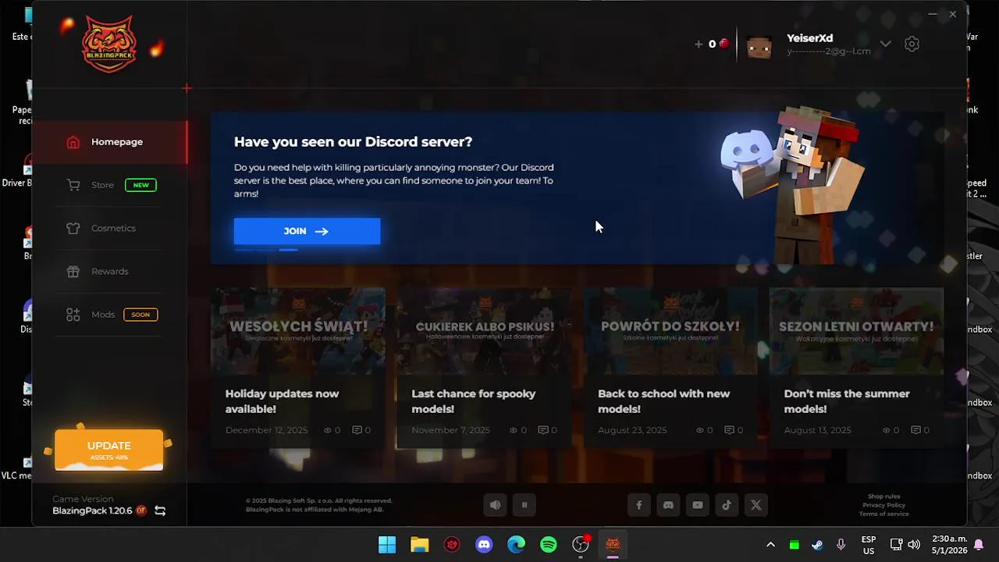Screen dimensions: 999x562
Task: Open the Homepage sidebar section
Action: (x=109, y=142)
